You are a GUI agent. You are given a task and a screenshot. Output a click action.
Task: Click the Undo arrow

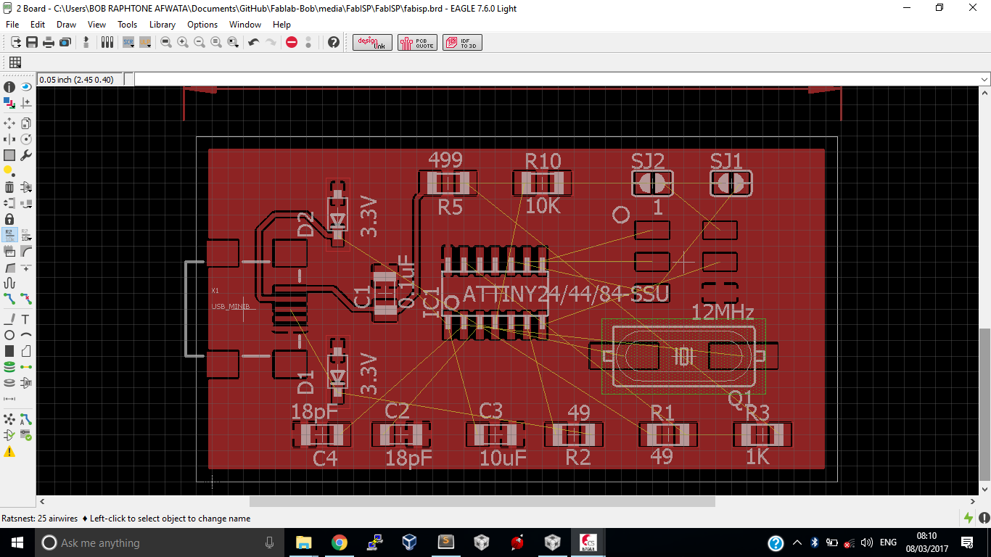[253, 43]
